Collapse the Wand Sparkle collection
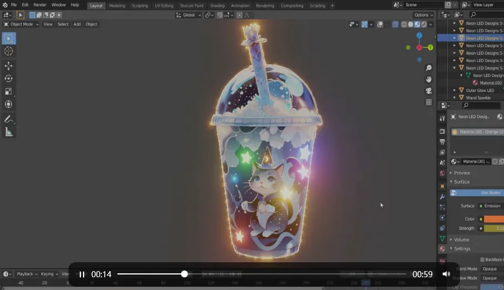Viewport: 504px width, 290px height. point(455,98)
